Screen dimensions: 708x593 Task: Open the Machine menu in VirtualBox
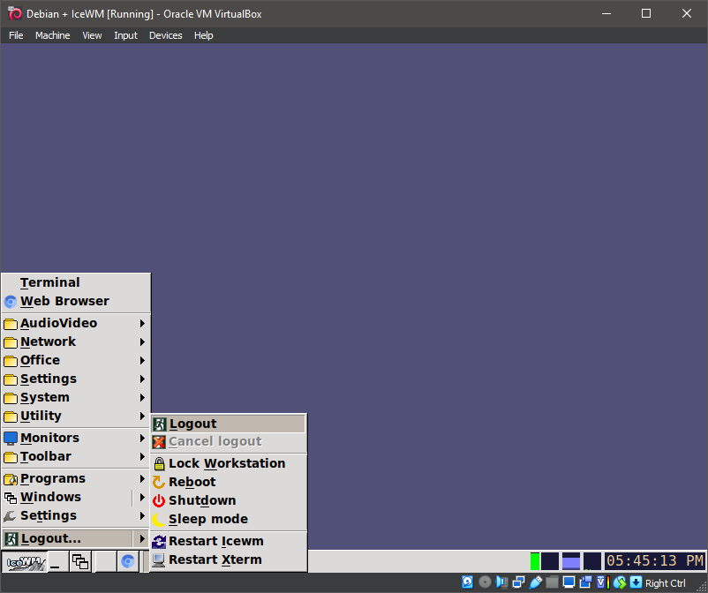(52, 35)
